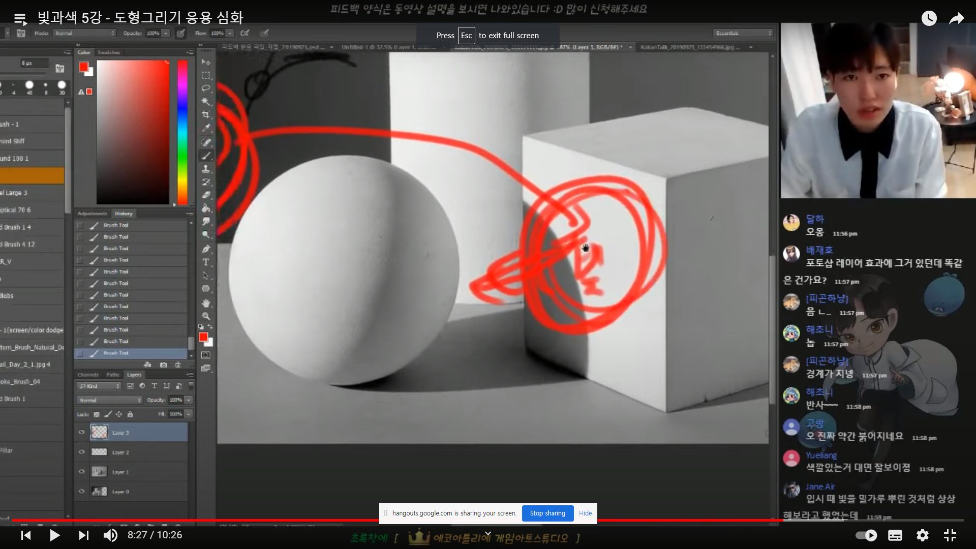Choose the Type tool
This screenshot has height=549, width=976.
coord(206,262)
